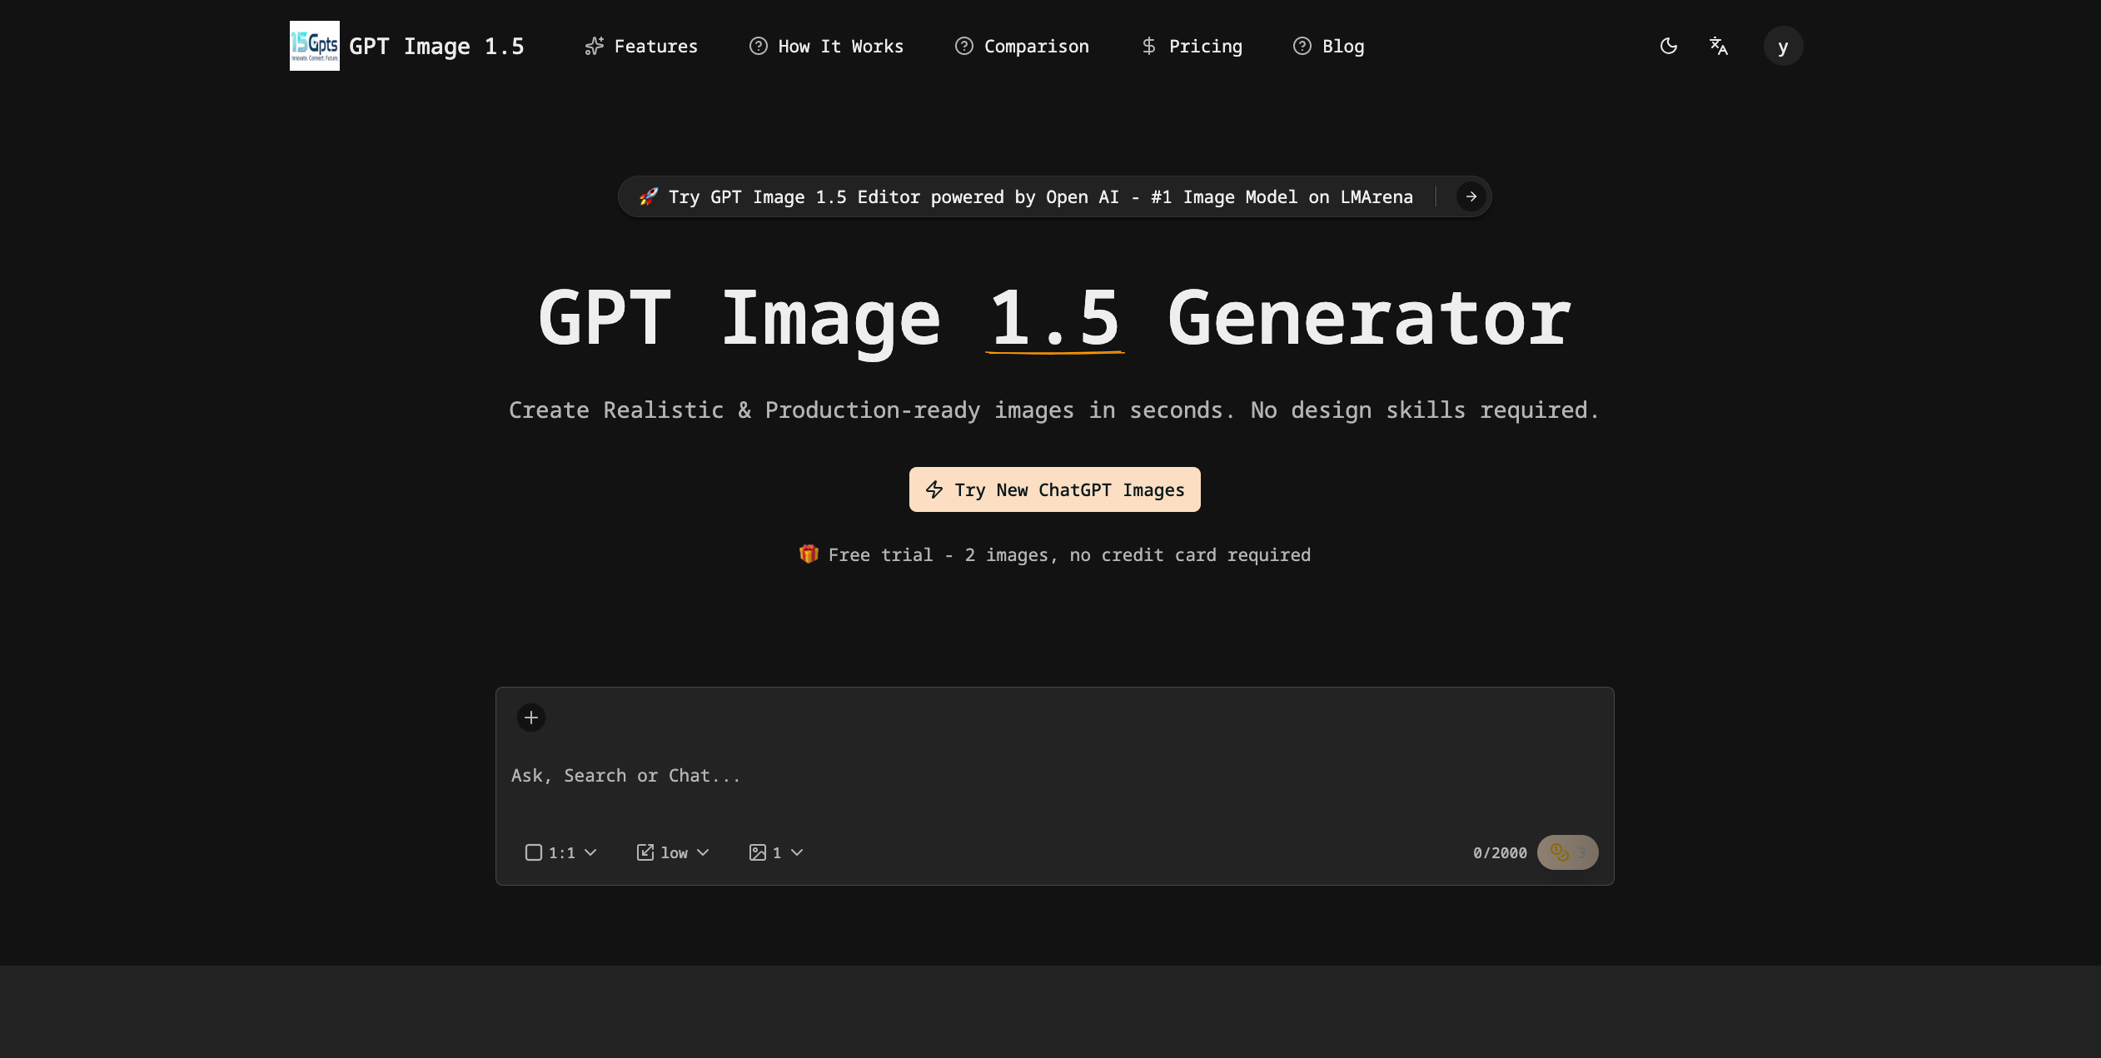Open the Blog navigation link

click(x=1328, y=47)
